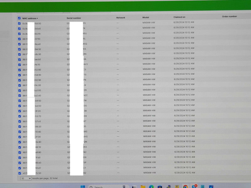This screenshot has width=251, height=188.
Task: Select MX64W-HW model in row ending 7c:50
Action: pos(150,173)
